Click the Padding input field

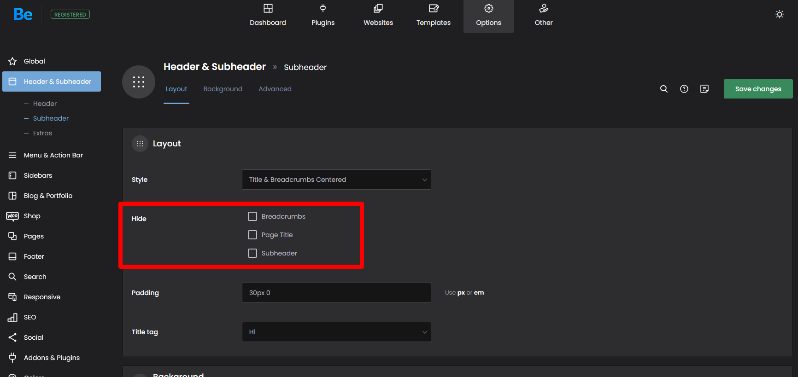336,293
